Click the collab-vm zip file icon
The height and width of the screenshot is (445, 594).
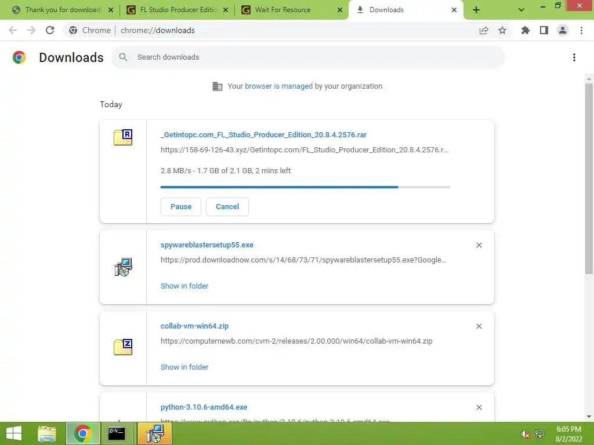coord(123,347)
